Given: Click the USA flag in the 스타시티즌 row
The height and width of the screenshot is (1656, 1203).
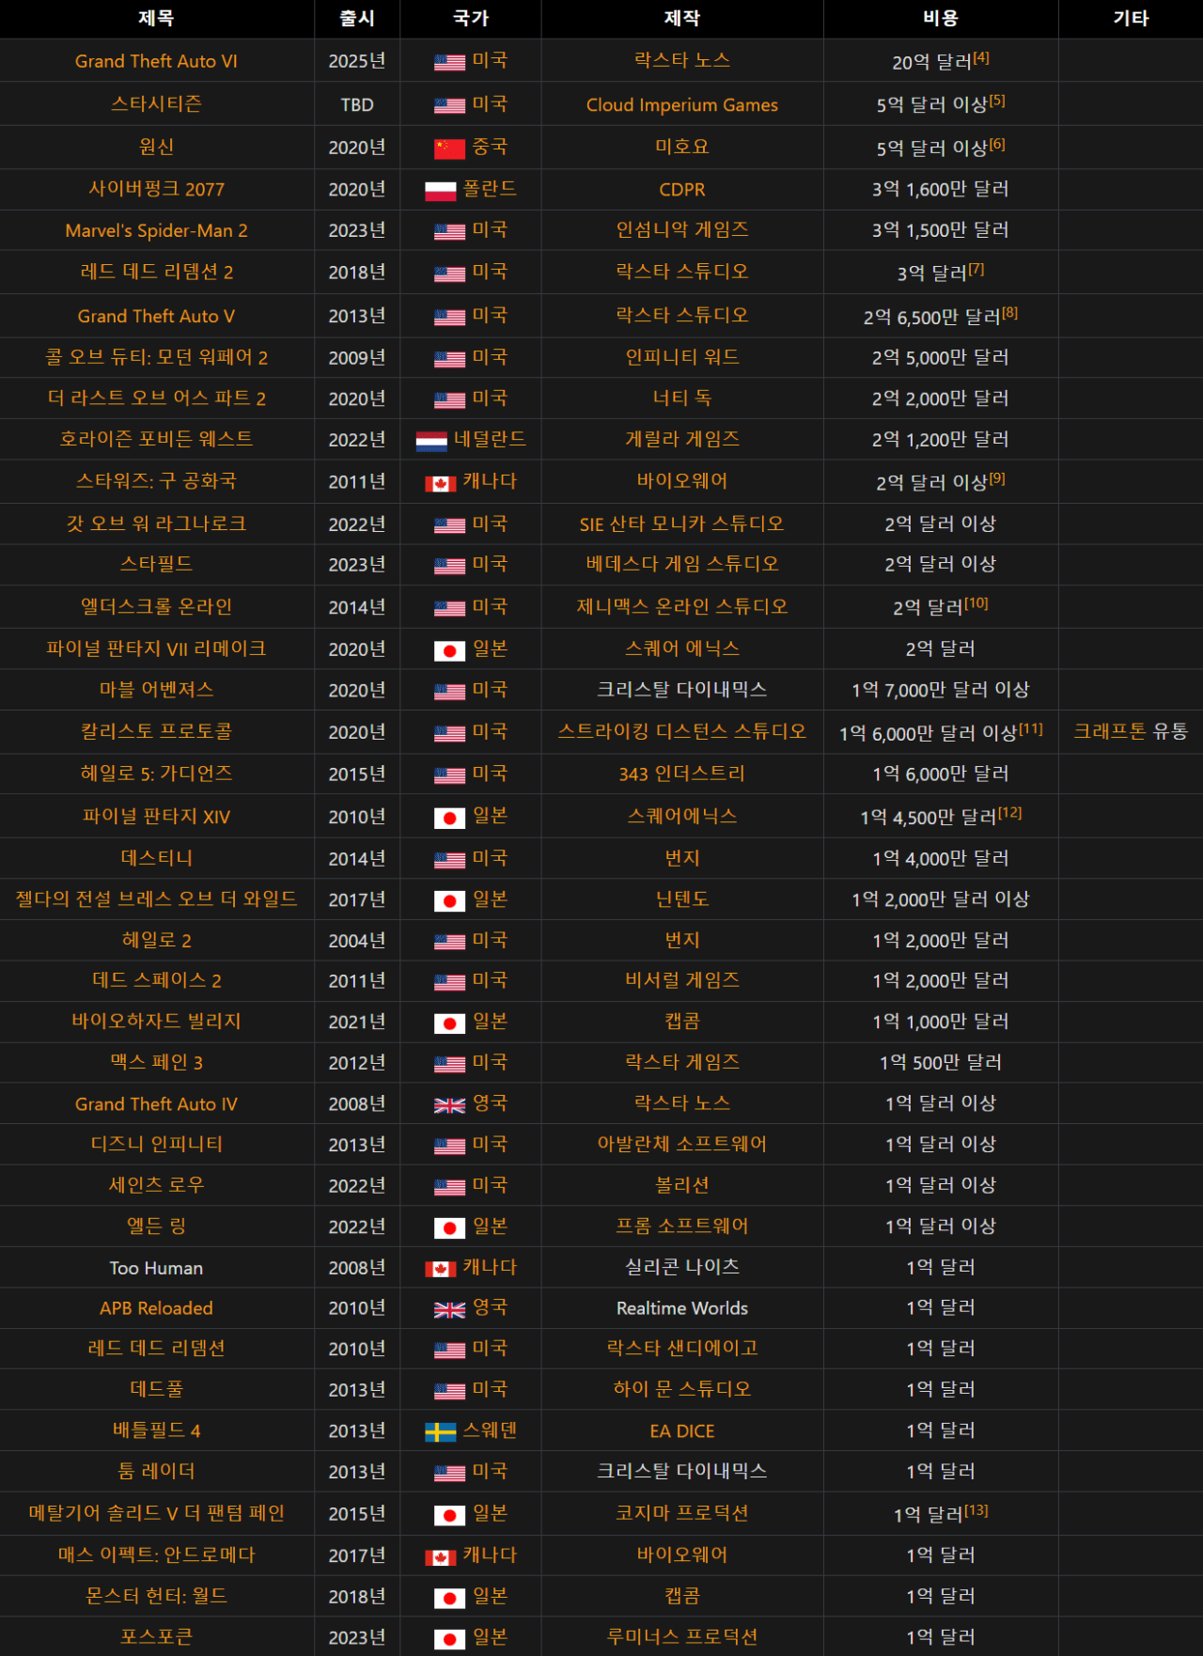Looking at the screenshot, I should pyautogui.click(x=449, y=105).
